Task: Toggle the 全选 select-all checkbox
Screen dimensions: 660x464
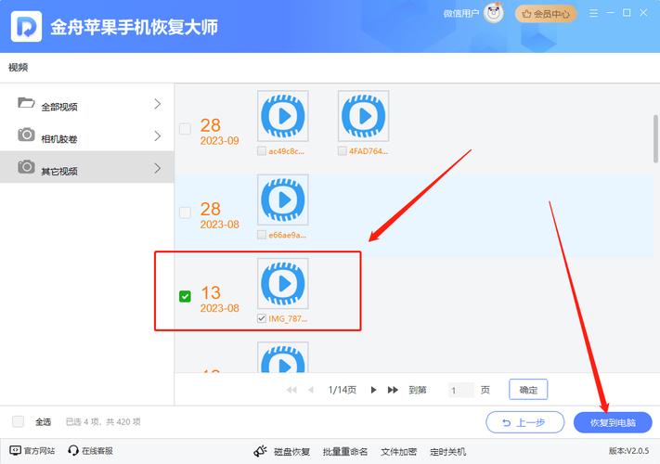Action: [18, 421]
